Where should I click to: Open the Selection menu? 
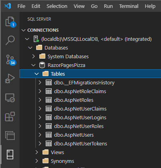[x=57, y=6]
